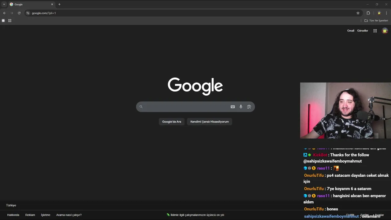Image resolution: width=391 pixels, height=220 pixels.
Task: Open tab search dropdown arrow
Action: (4, 4)
